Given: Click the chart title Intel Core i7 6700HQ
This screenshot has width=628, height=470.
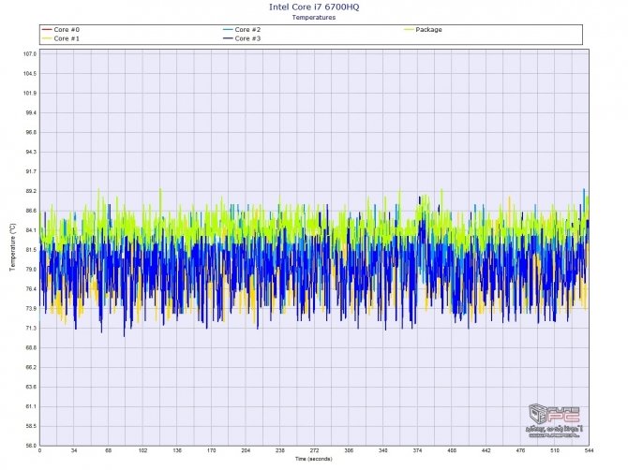Looking at the screenshot, I should pyautogui.click(x=314, y=7).
